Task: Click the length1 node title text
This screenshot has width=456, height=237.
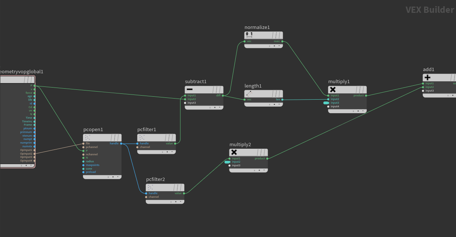Action: (x=253, y=86)
